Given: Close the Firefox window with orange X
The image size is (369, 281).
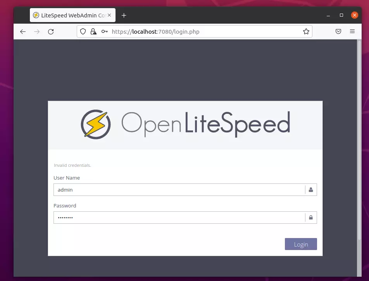Looking at the screenshot, I should (x=354, y=15).
